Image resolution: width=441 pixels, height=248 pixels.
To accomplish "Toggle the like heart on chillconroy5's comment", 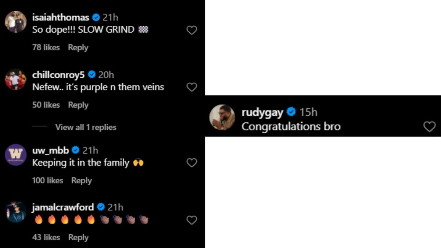I will pyautogui.click(x=192, y=87).
